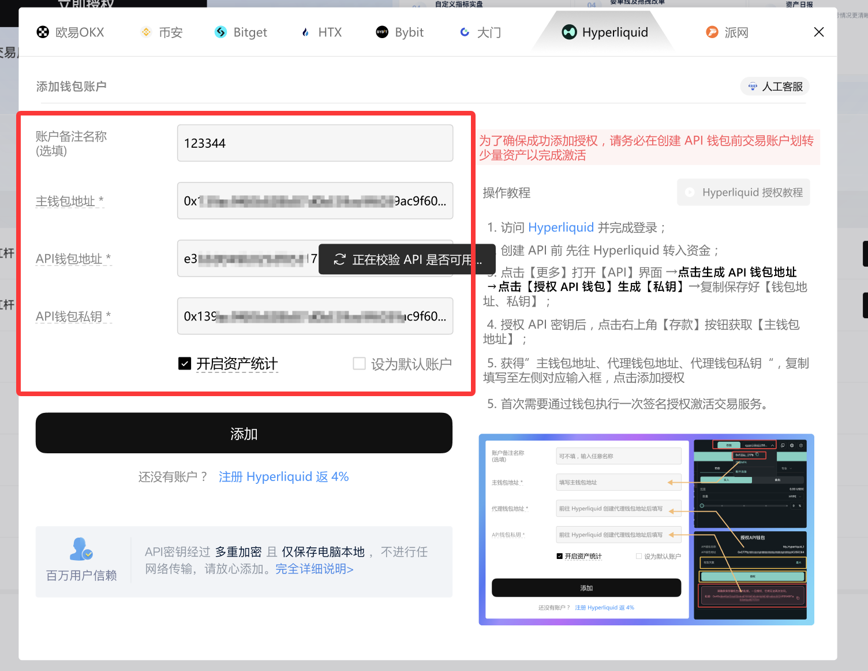
Task: Click the tutorial screenshot thumbnail
Action: click(x=646, y=530)
